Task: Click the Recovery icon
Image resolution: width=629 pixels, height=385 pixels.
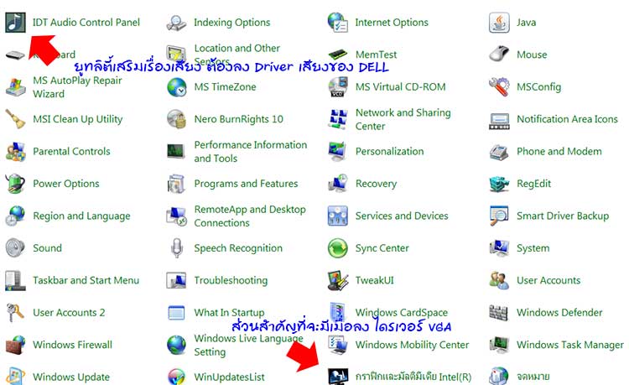Action: pyautogui.click(x=338, y=184)
